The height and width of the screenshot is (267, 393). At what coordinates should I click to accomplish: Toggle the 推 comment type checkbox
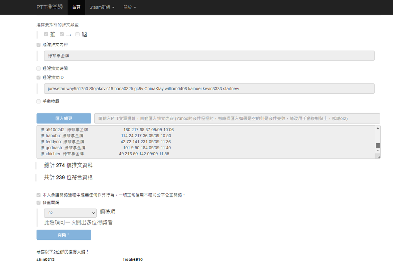[46, 34]
